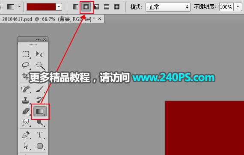Grab the tools panel grip handle

click(x=33, y=45)
